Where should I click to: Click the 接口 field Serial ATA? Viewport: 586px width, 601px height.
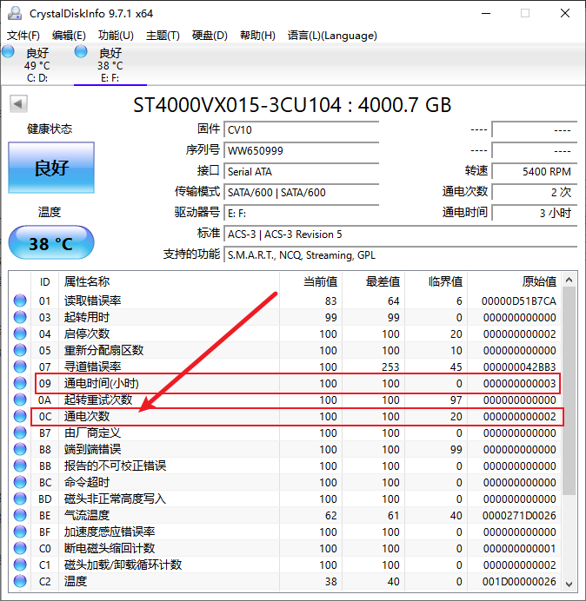pos(302,171)
